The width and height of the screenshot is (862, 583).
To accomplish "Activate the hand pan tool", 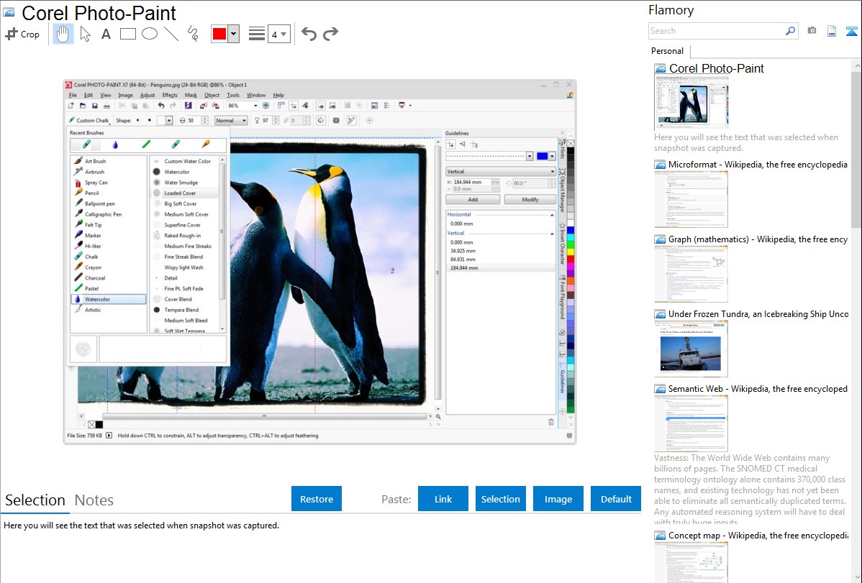I will point(63,34).
